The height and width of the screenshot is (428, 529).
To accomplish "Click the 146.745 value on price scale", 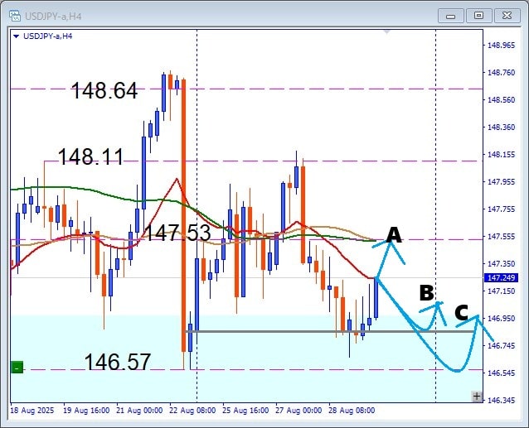I will (x=502, y=345).
